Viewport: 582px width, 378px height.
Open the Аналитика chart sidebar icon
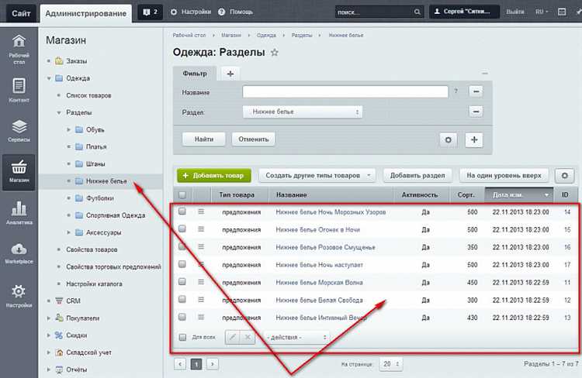pyautogui.click(x=19, y=213)
